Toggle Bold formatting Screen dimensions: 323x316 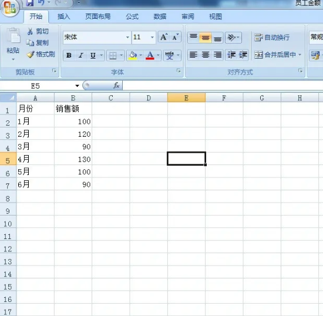pos(69,55)
